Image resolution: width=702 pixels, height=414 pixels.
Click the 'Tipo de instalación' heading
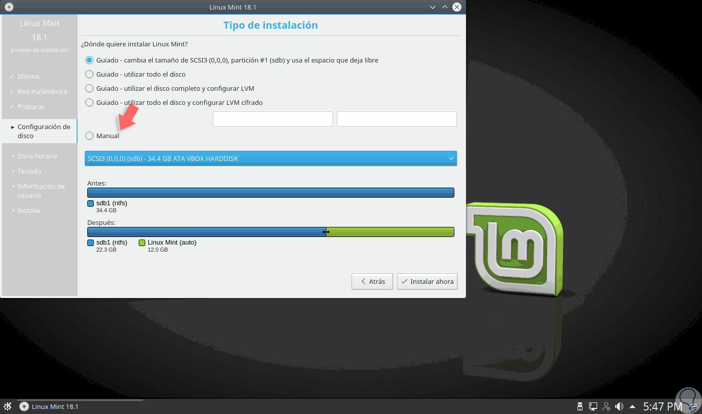pos(270,25)
